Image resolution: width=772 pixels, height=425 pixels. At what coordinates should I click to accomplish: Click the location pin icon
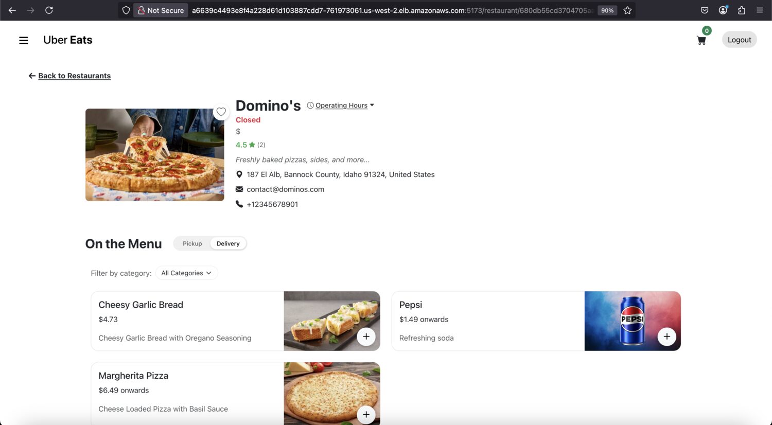[239, 174]
